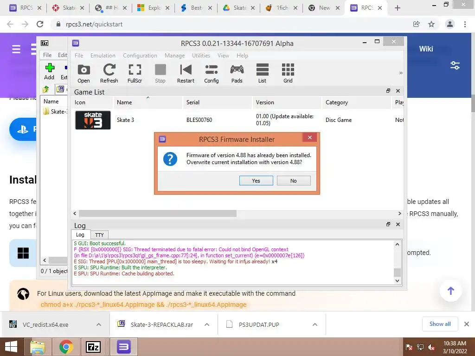Image resolution: width=475 pixels, height=356 pixels.
Task: Open Chrome from the taskbar
Action: (x=66, y=347)
